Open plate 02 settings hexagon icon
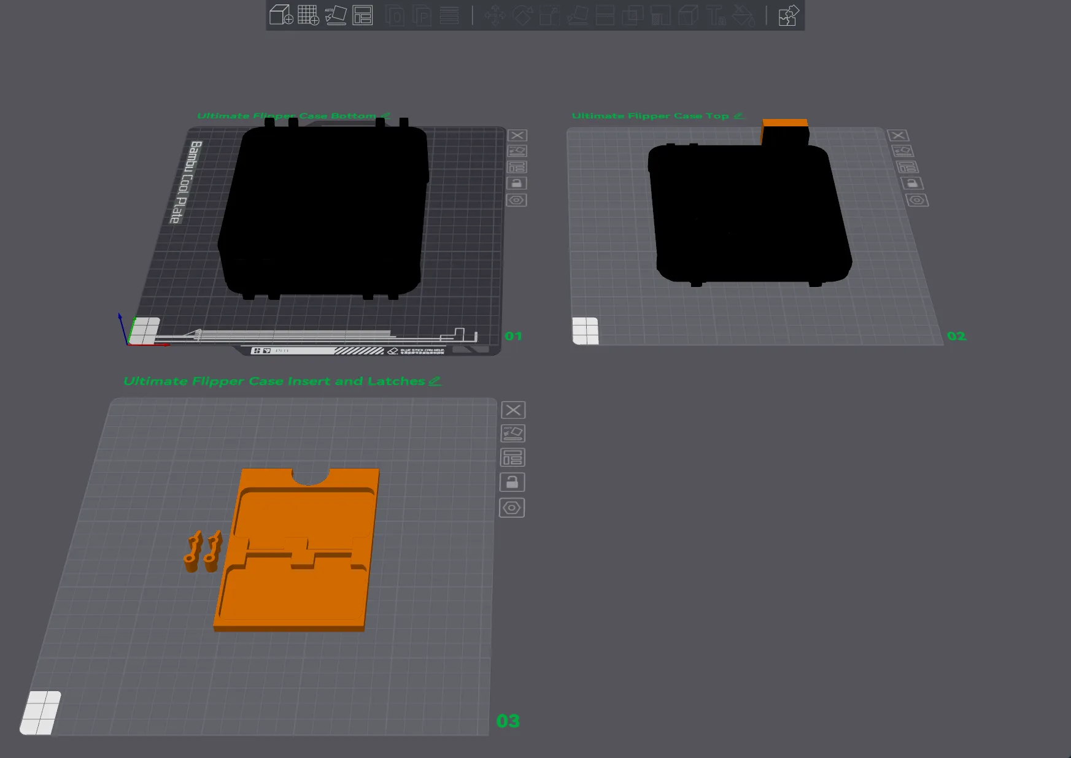The height and width of the screenshot is (758, 1071). point(917,201)
